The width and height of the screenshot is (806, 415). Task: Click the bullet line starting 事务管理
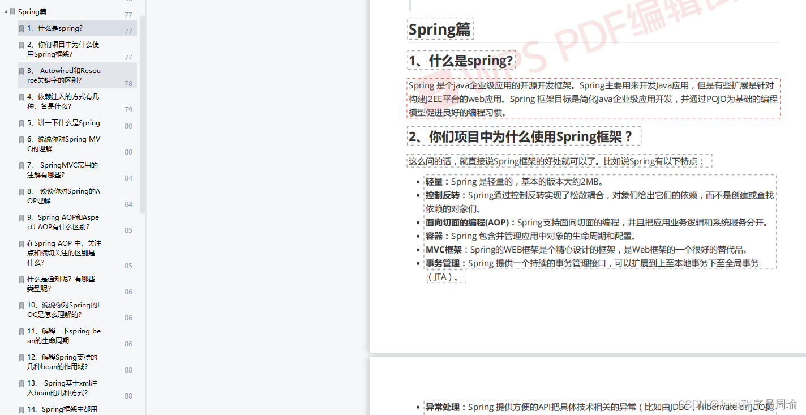[592, 263]
